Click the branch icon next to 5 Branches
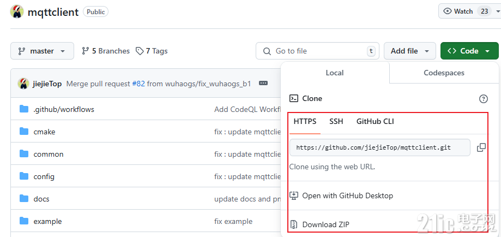The width and height of the screenshot is (501, 237). 85,51
